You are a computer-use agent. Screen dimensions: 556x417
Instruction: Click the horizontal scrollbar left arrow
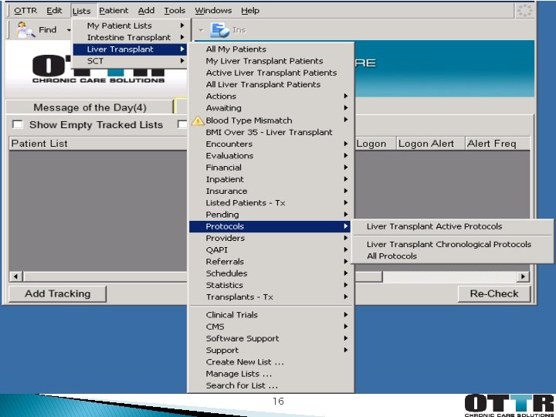[x=16, y=276]
